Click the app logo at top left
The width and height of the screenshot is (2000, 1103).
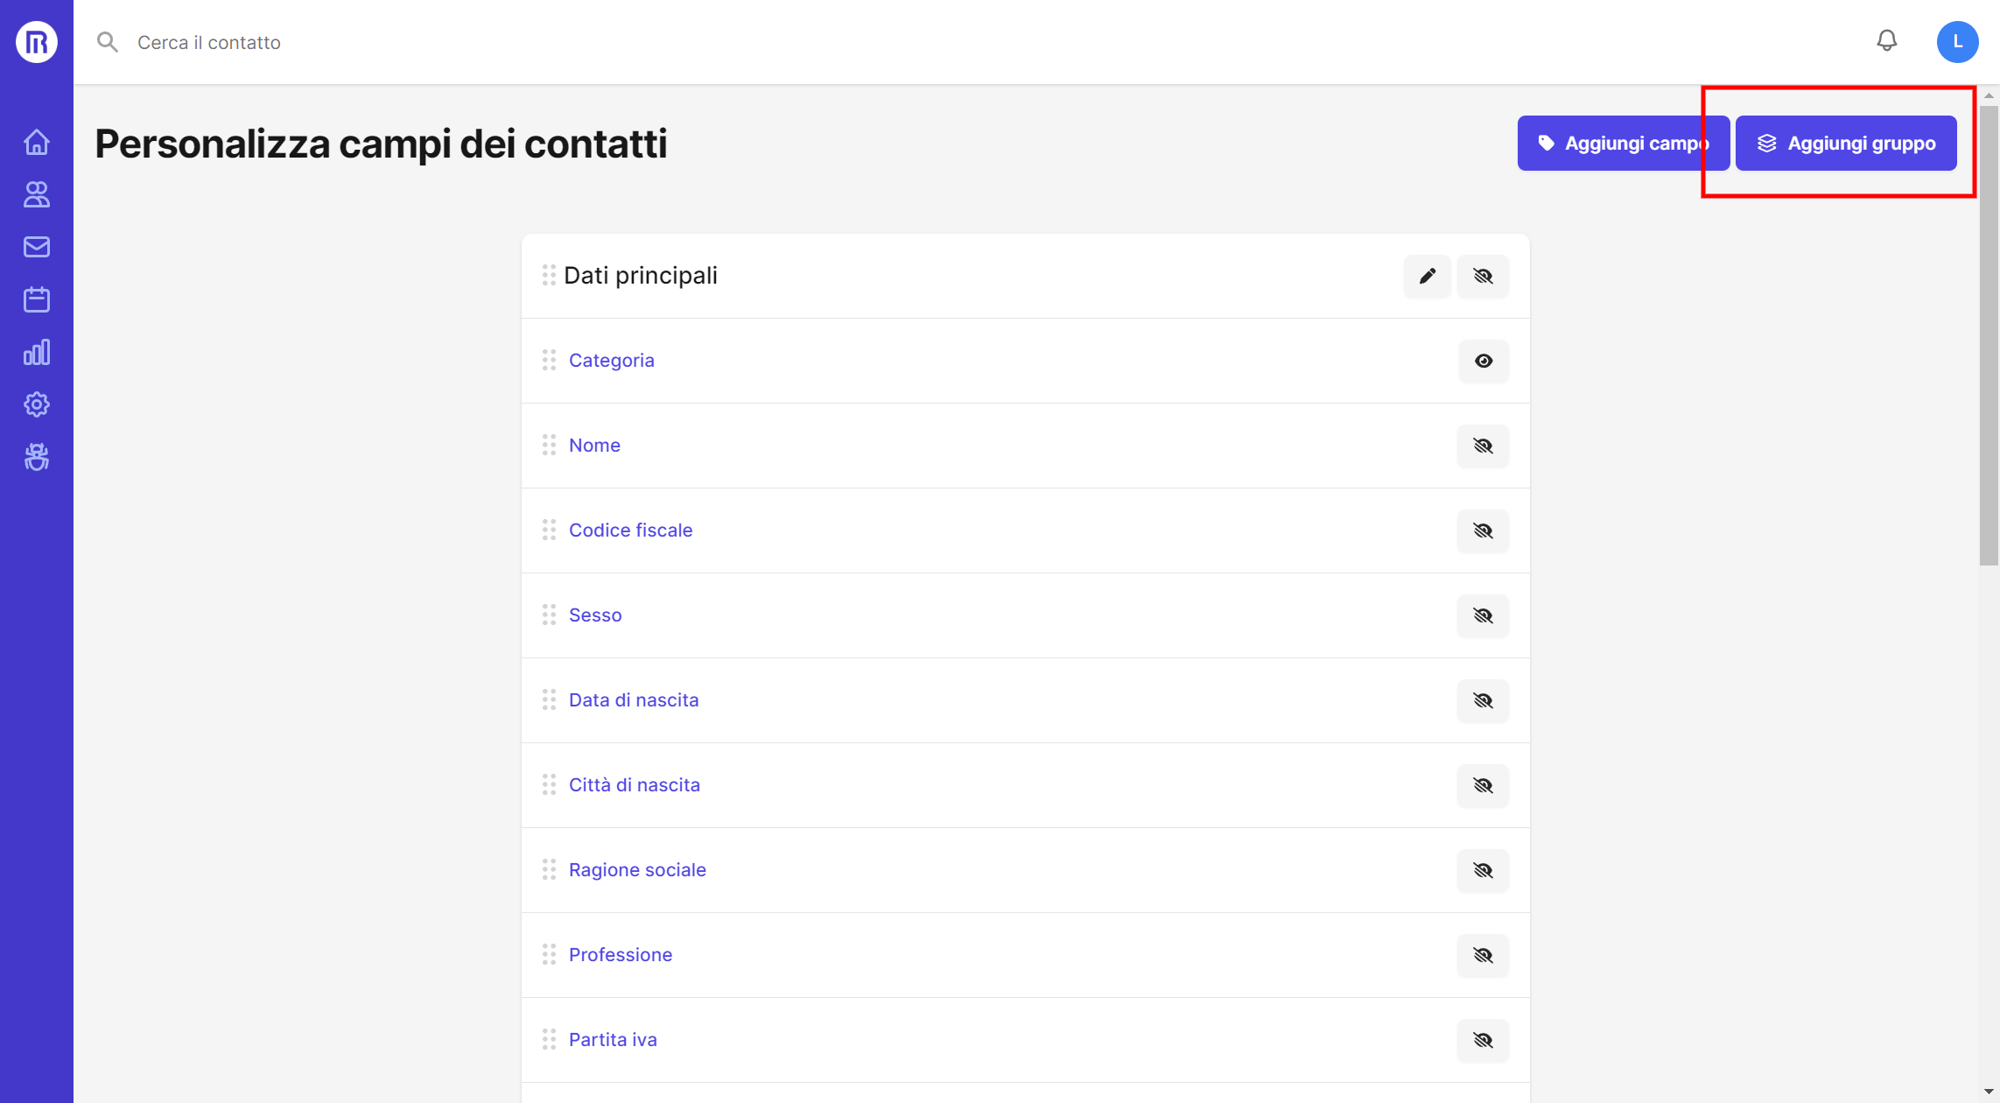point(37,42)
